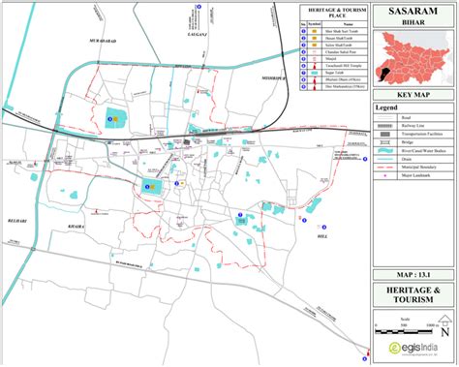The width and height of the screenshot is (459, 367).
Task: Click the Municipal Boundary red dashed symbol in Legend
Action: [x=385, y=168]
